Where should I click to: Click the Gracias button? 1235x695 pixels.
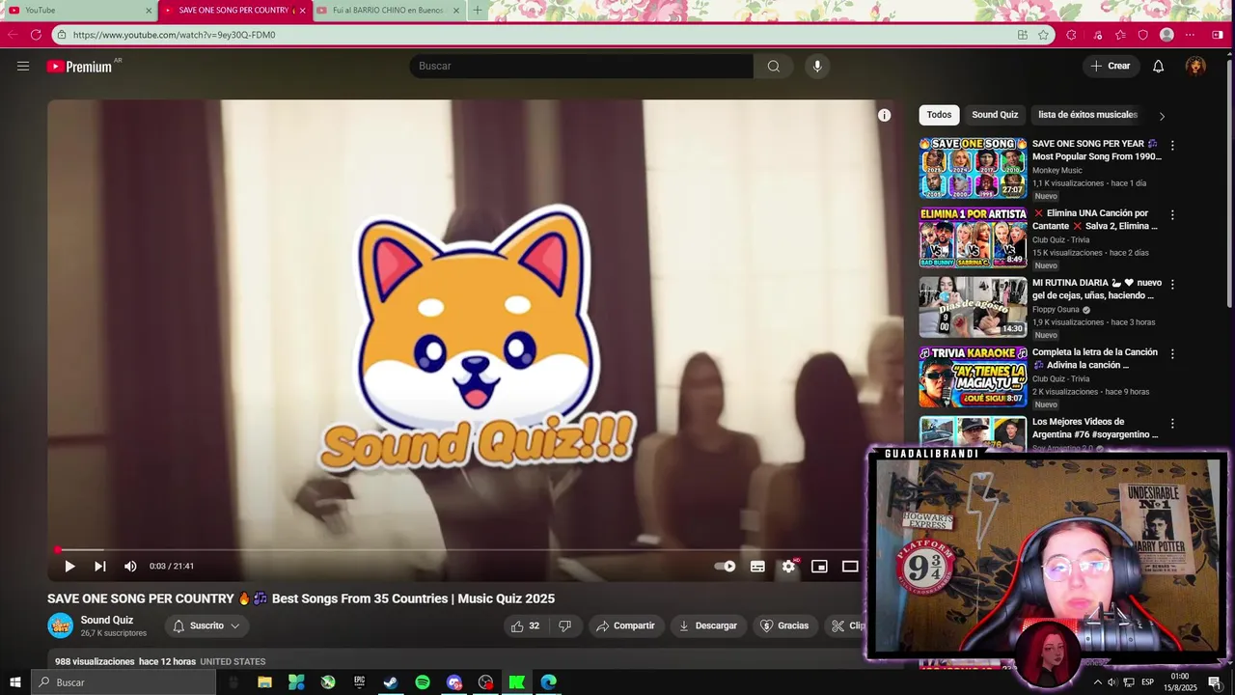click(784, 625)
